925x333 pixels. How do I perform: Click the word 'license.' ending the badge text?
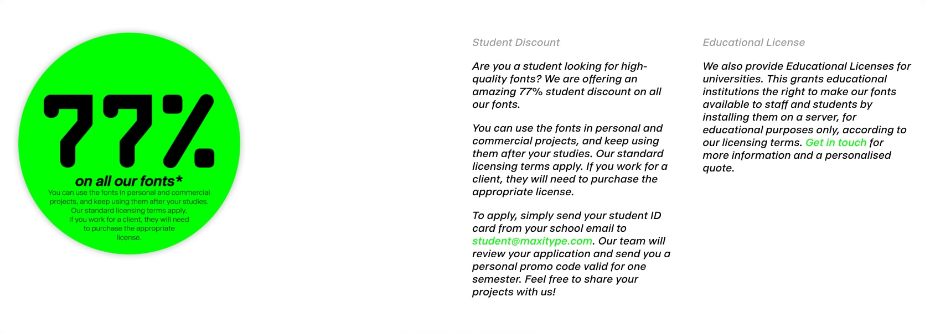(x=129, y=237)
